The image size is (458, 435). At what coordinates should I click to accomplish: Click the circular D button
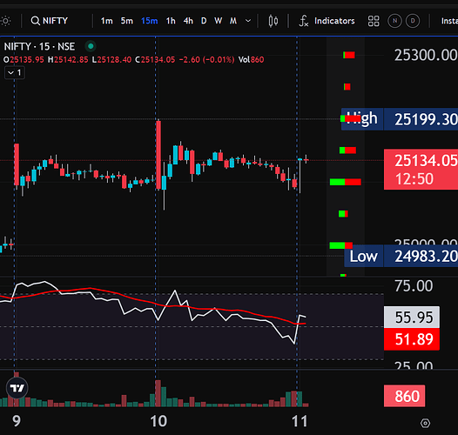coord(413,21)
